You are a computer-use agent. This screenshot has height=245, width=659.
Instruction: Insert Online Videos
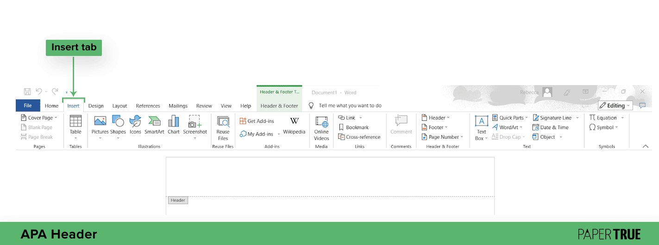(321, 128)
